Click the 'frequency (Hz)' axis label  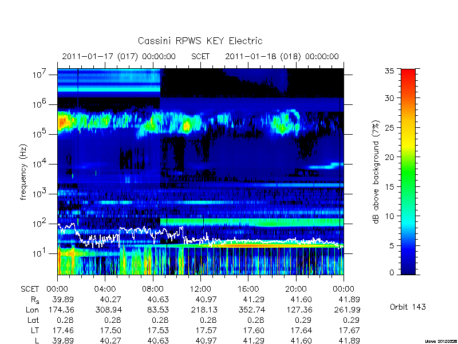(23, 172)
